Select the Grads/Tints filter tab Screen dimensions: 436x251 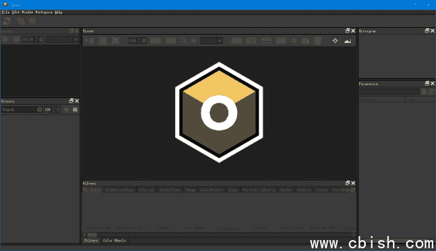pyautogui.click(x=170, y=190)
